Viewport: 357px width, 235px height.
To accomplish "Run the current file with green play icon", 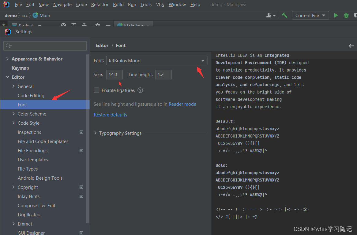I will point(336,15).
